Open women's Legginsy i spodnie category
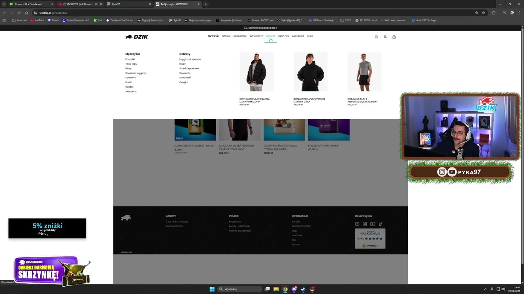Screen dimensions: 524x294 pos(190,59)
